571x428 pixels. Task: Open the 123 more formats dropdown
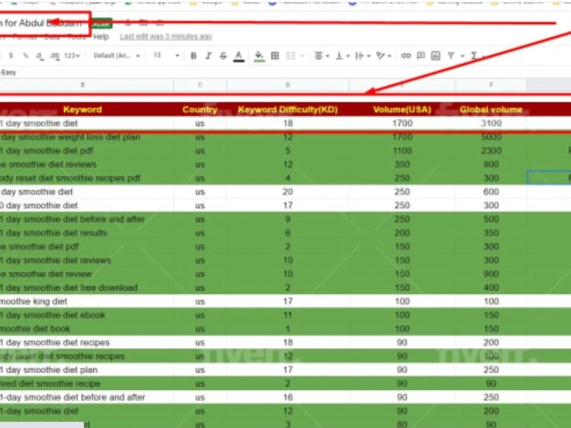tap(72, 56)
